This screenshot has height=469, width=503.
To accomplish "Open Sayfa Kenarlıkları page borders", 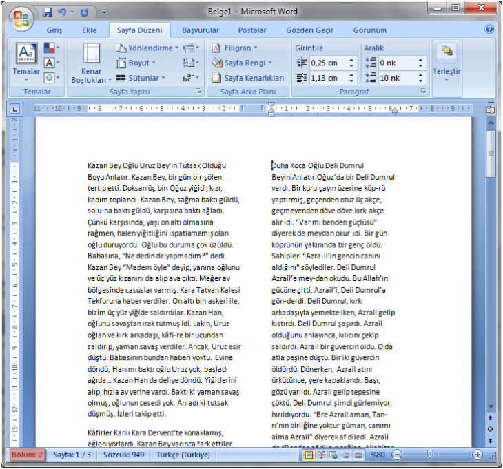I will (248, 78).
